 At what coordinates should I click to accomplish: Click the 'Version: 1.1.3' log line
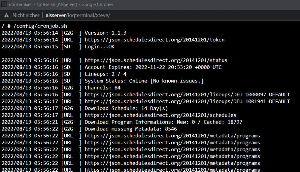point(64,33)
